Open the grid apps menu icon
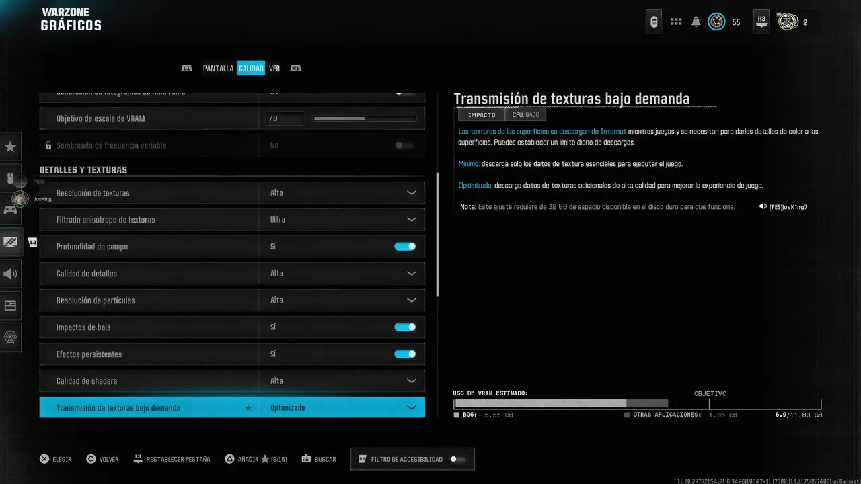 click(x=676, y=22)
